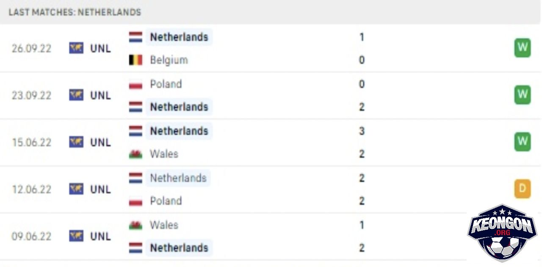Screen dimensions: 542x267
Task: Click the 23.09.22 match date
Action: pos(31,95)
